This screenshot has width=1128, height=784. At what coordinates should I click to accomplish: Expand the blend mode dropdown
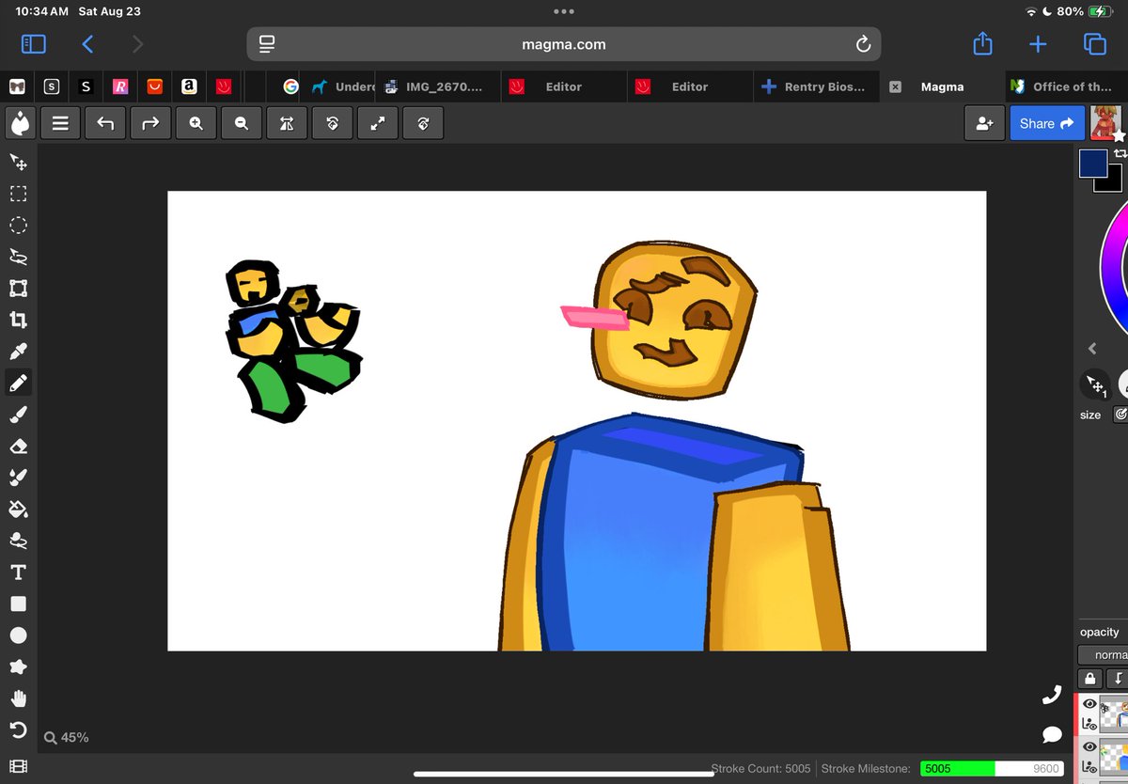pos(1103,654)
